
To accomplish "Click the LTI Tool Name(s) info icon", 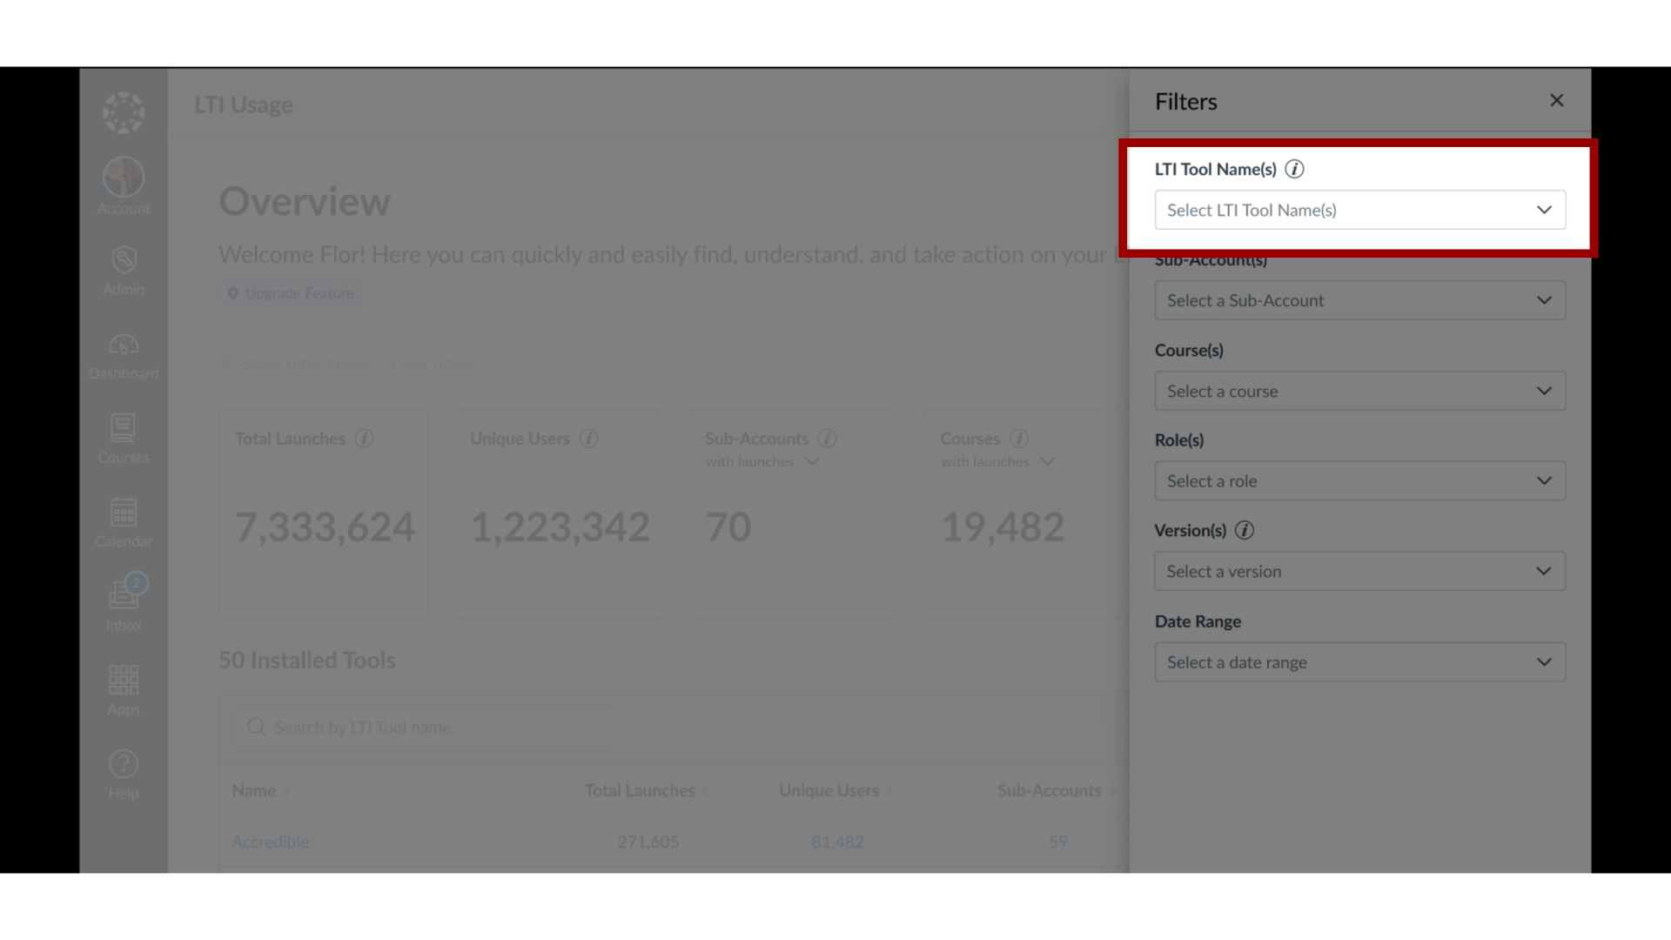I will pyautogui.click(x=1294, y=169).
